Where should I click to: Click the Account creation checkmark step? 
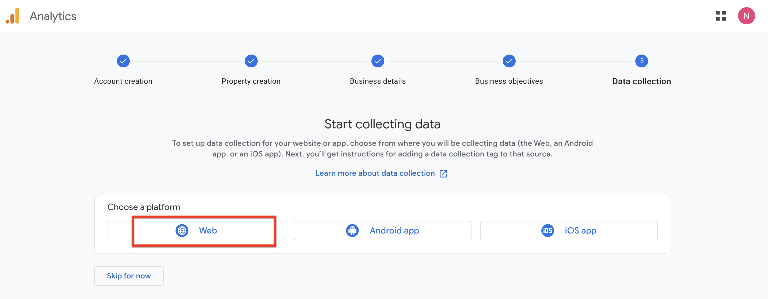(x=123, y=61)
